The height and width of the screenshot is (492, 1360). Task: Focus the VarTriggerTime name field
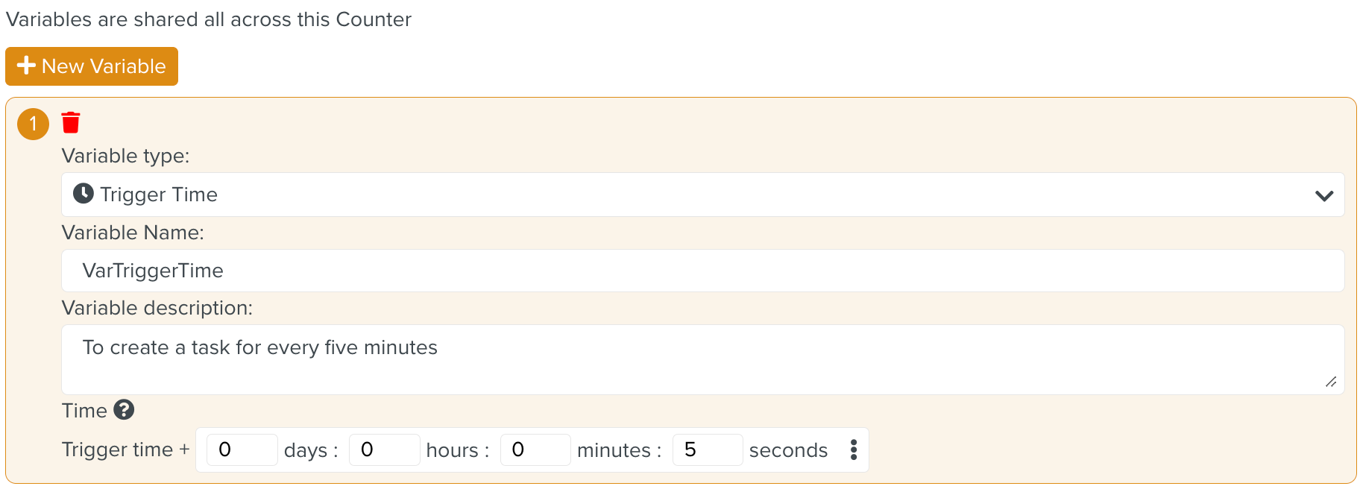(702, 271)
